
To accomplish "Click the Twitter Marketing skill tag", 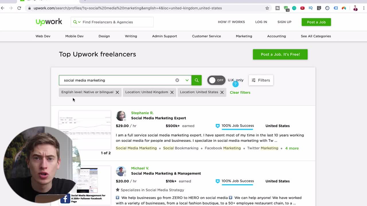I will [263, 148].
